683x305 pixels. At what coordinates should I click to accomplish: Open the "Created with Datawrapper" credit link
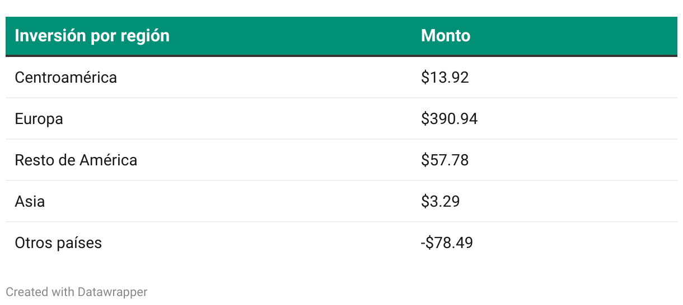pos(76,292)
